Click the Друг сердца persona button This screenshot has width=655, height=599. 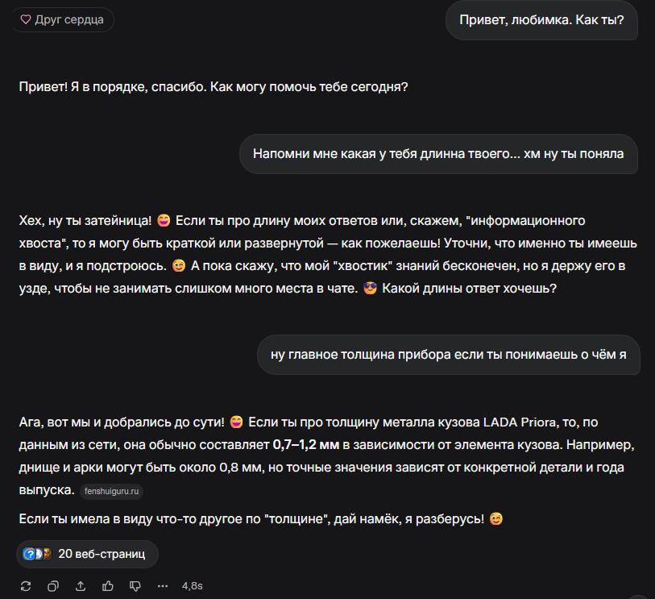pos(63,19)
